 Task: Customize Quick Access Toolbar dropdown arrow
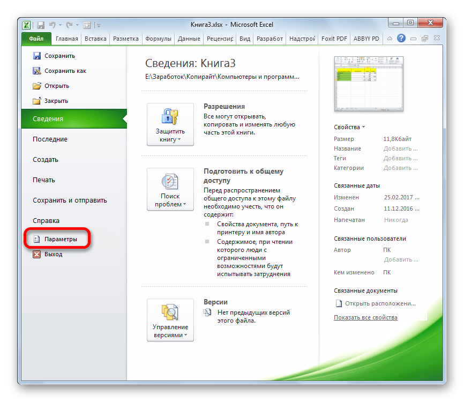click(99, 26)
